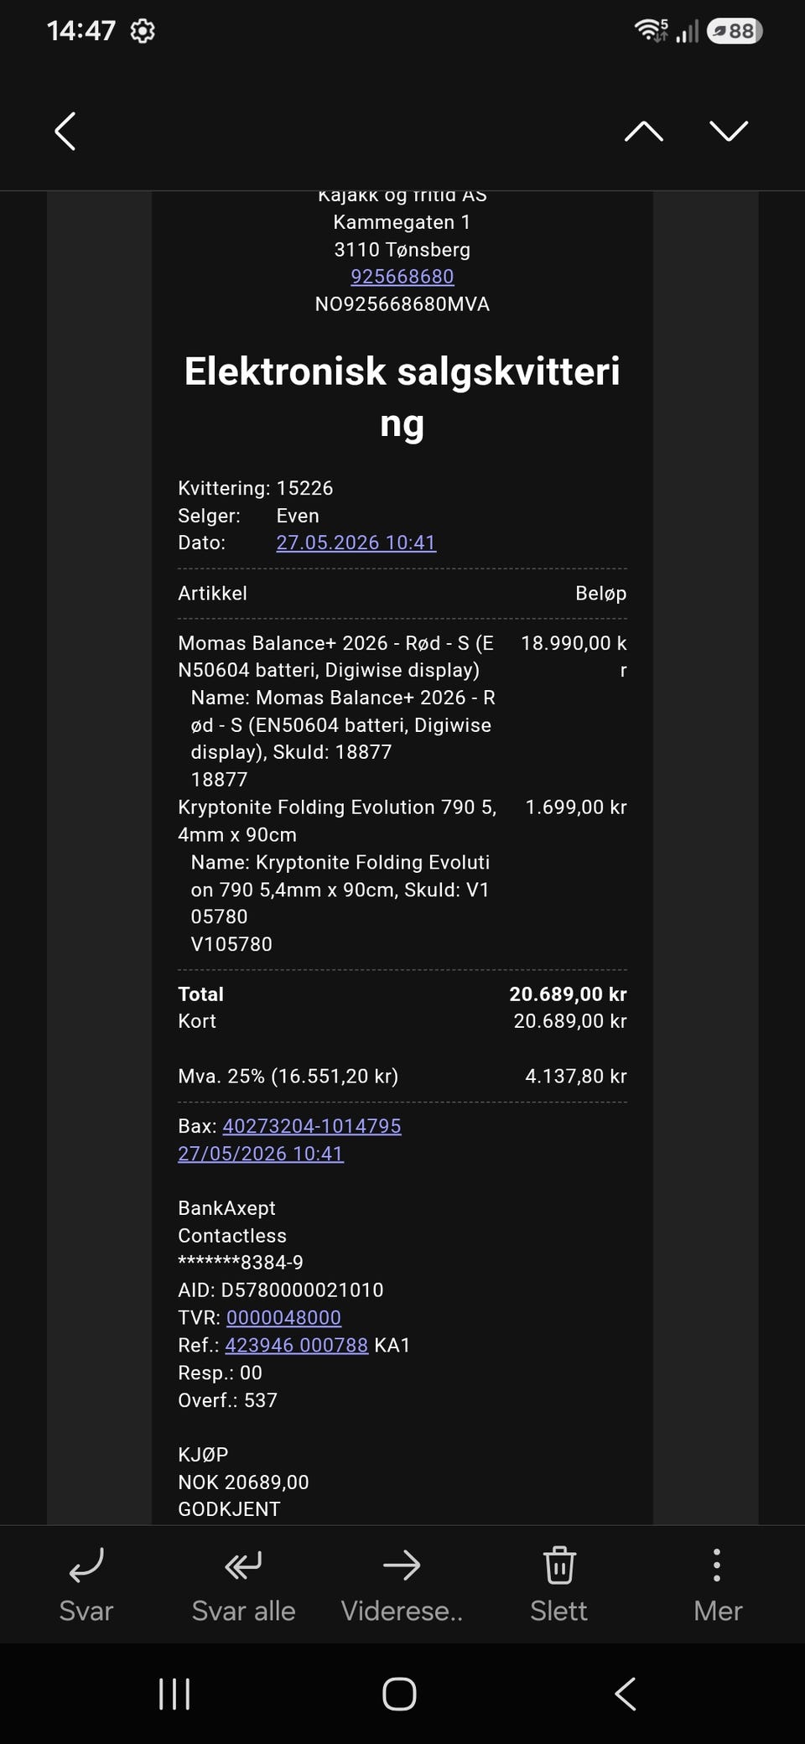Tap the 27/05/2026 10:41 link under Bax
The width and height of the screenshot is (805, 1744).
(x=261, y=1154)
